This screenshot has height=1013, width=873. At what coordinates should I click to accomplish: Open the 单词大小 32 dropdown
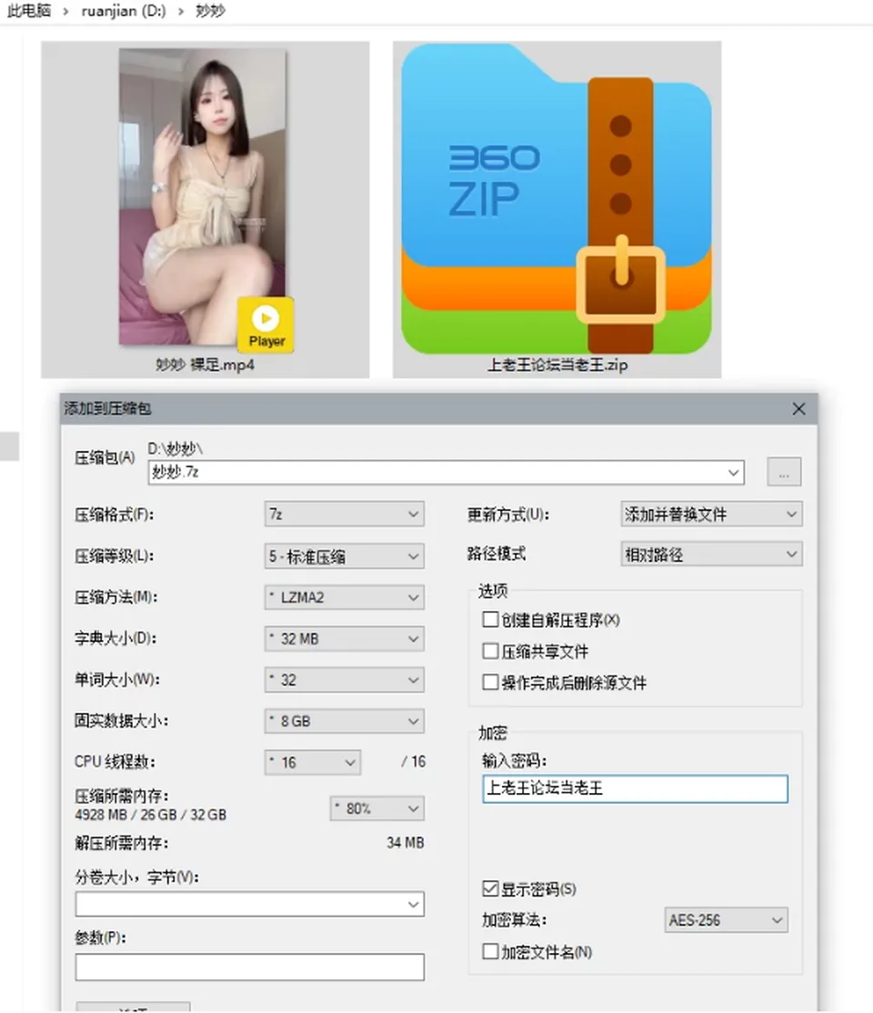coord(344,680)
